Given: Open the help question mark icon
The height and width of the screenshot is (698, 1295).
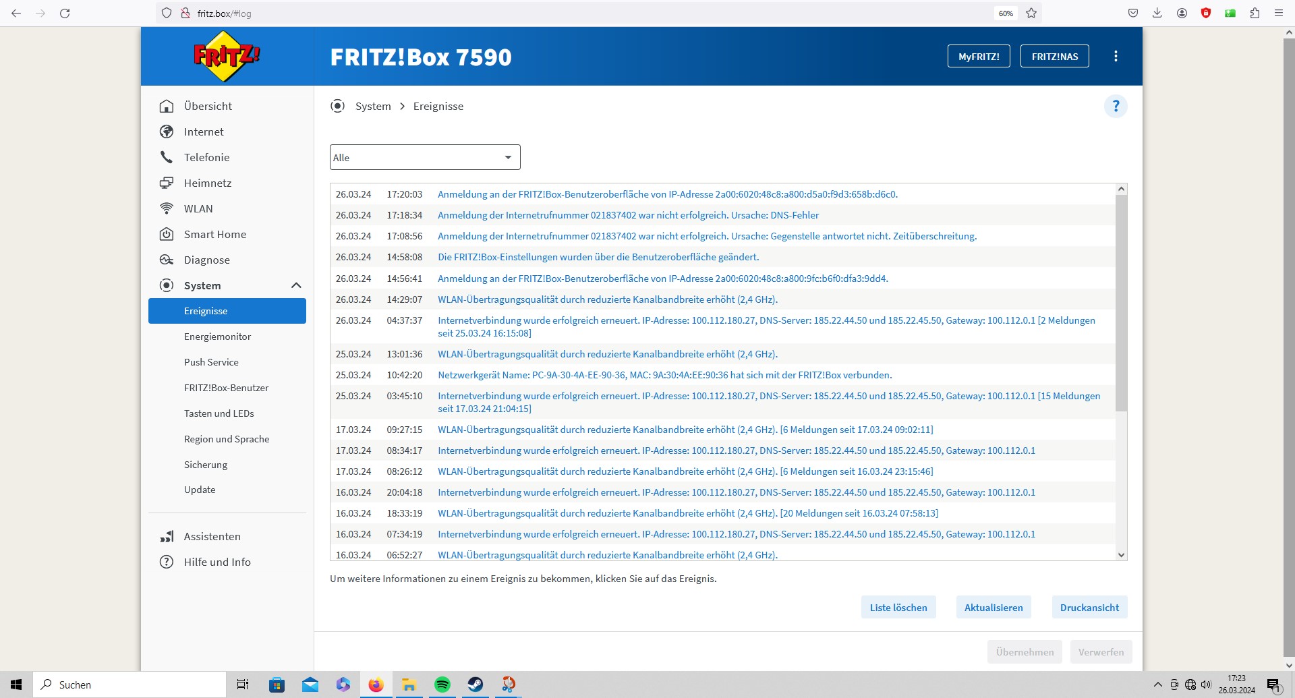Looking at the screenshot, I should 1116,107.
